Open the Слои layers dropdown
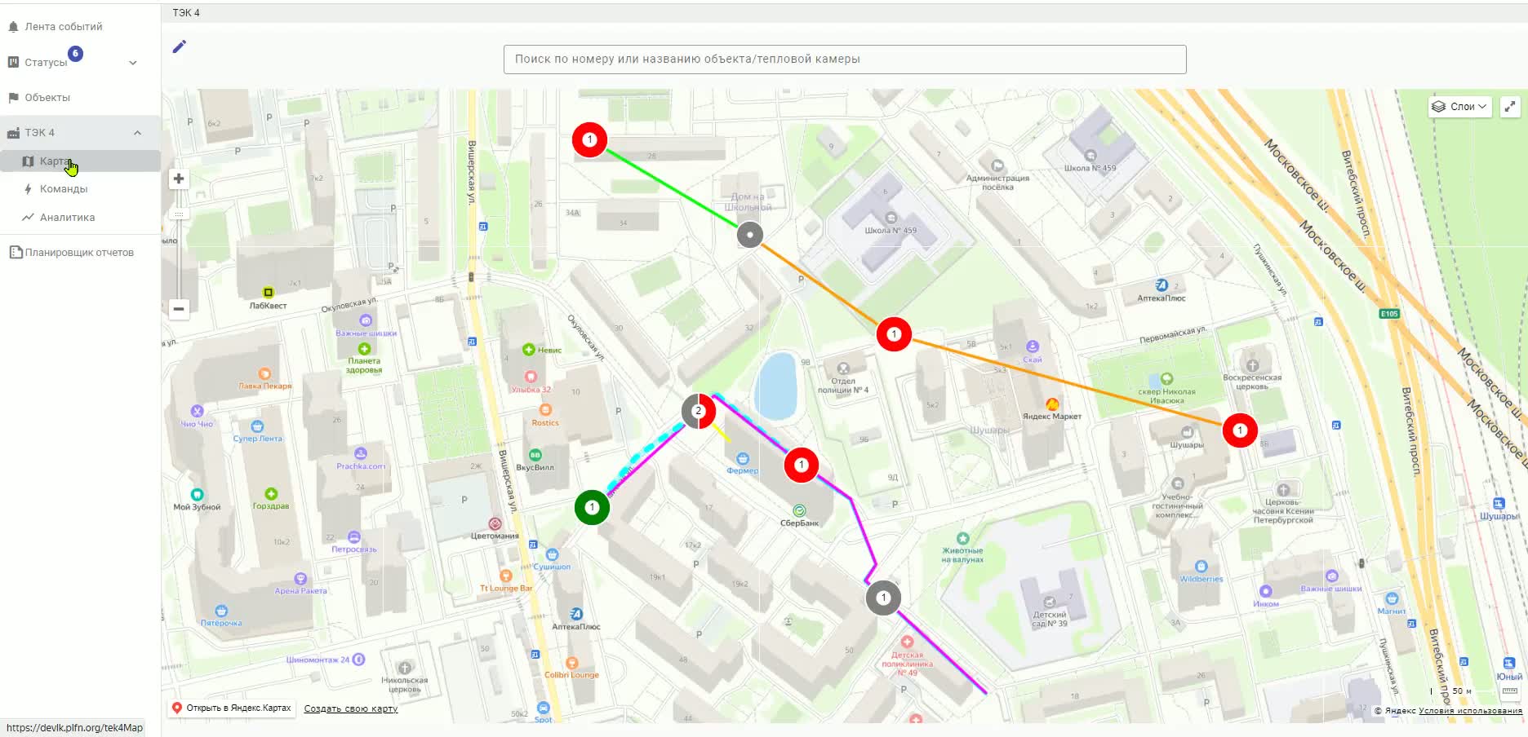Viewport: 1528px width, 737px height. coord(1459,107)
